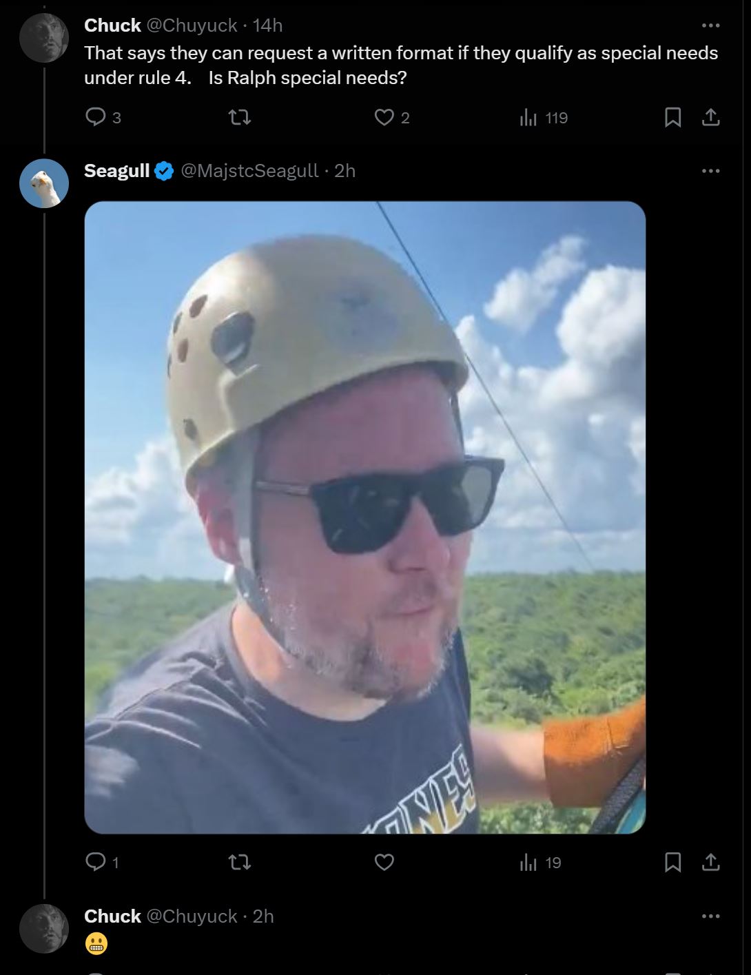Repost Chuck's first tweet
Viewport: 751px width, 975px height.
[239, 118]
